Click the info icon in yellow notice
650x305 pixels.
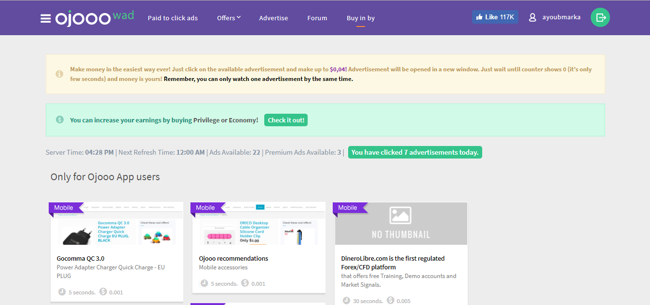59,74
